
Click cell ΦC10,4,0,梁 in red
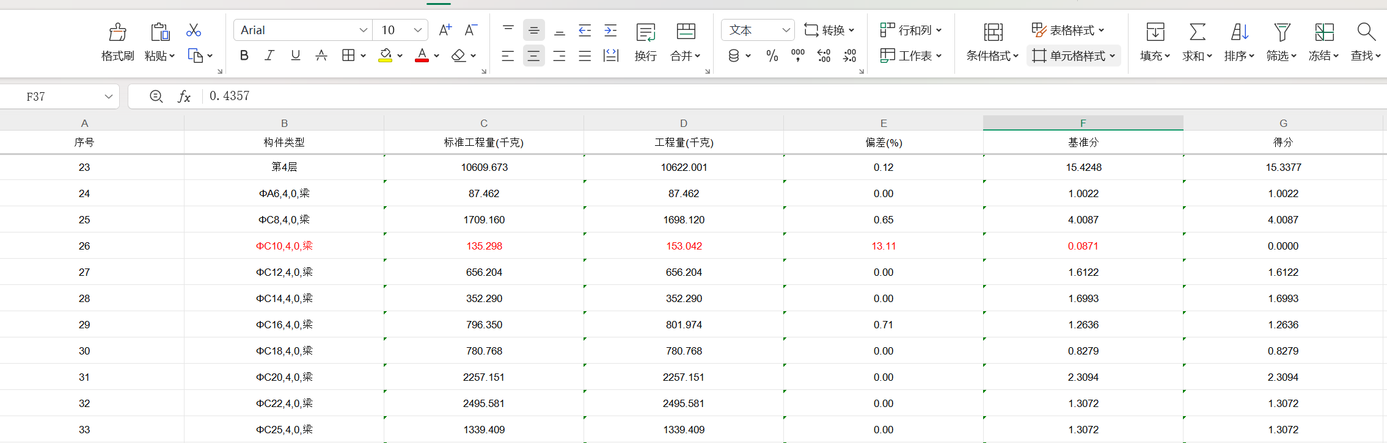point(284,246)
